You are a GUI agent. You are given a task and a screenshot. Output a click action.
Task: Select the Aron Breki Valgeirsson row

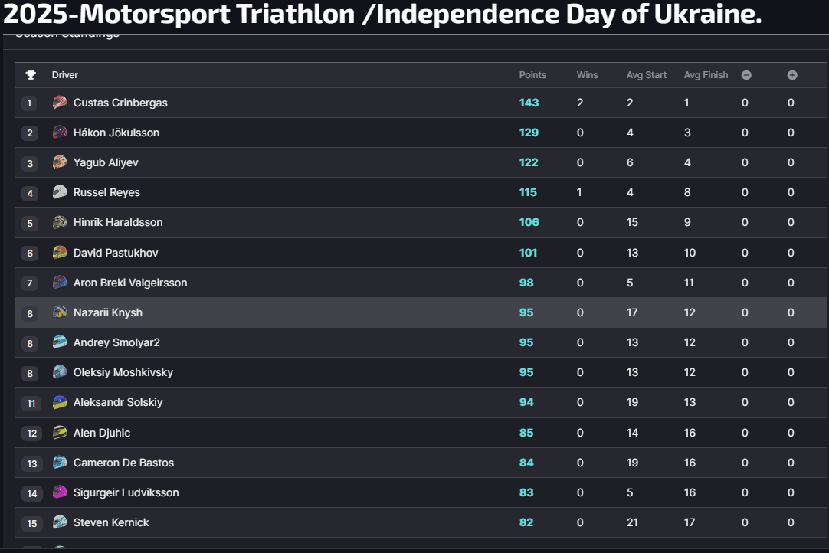(x=421, y=283)
